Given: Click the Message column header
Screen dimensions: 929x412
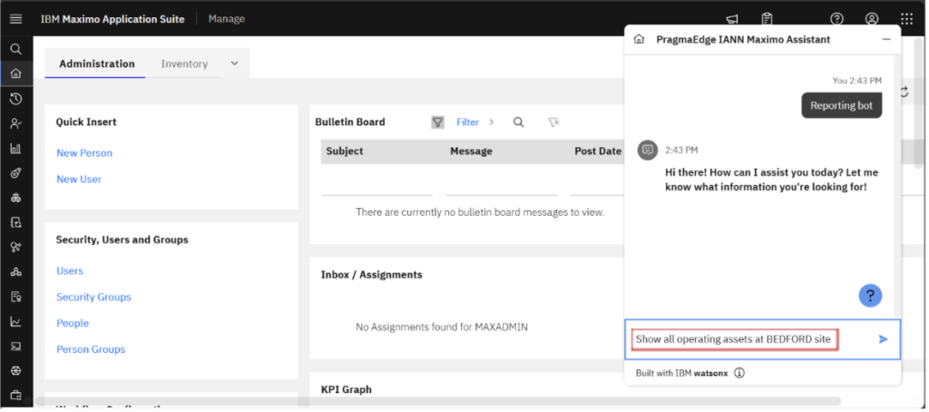Looking at the screenshot, I should 471,152.
